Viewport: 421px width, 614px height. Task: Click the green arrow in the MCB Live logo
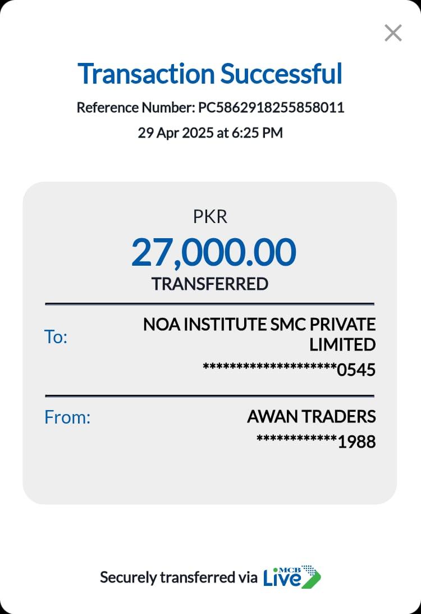(x=311, y=579)
